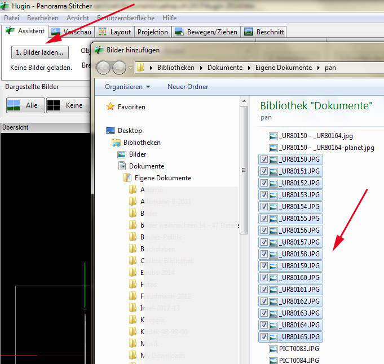Viewport: 384px width, 364px height.
Task: Uncheck the _UR80153.JPG checkbox
Action: coord(264,195)
